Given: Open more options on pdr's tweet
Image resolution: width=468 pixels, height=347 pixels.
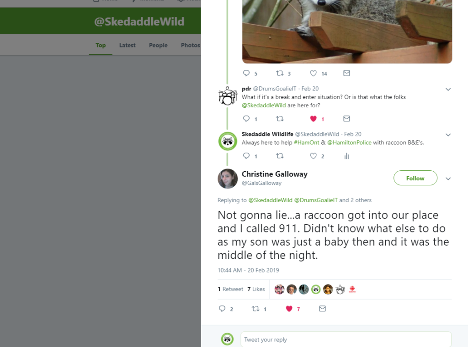Looking at the screenshot, I should point(448,89).
